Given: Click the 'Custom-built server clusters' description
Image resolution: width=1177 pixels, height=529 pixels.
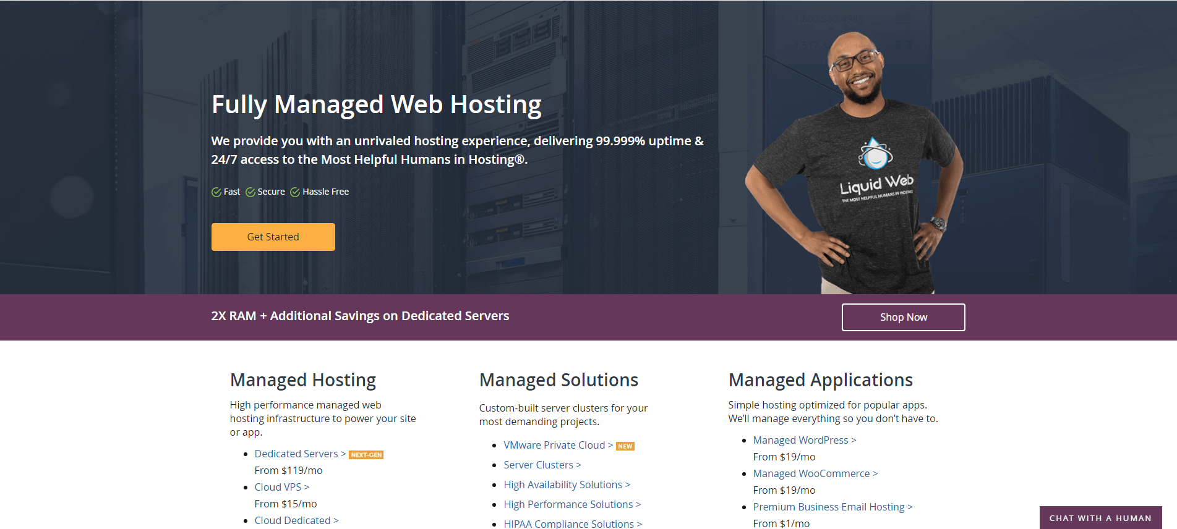Looking at the screenshot, I should 563,415.
